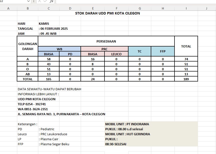
Task: Select column I header
Action: tap(186, 8)
